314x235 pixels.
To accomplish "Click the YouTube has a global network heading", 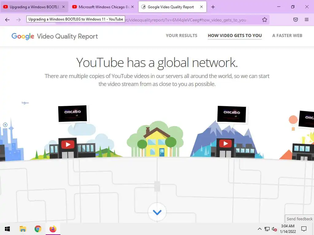I will point(157,62).
